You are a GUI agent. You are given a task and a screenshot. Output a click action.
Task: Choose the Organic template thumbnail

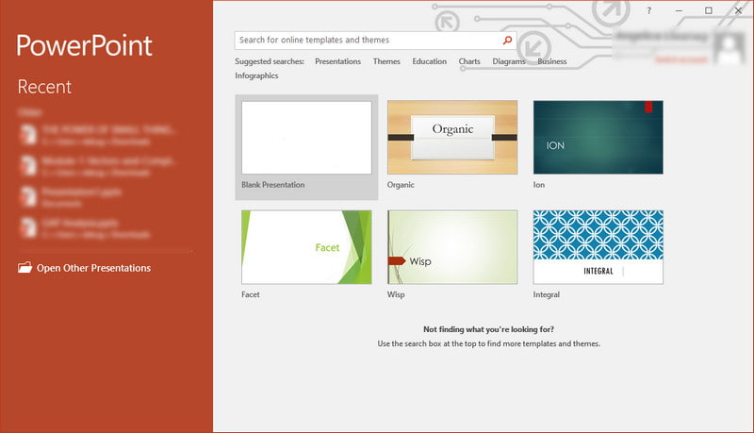click(x=452, y=138)
